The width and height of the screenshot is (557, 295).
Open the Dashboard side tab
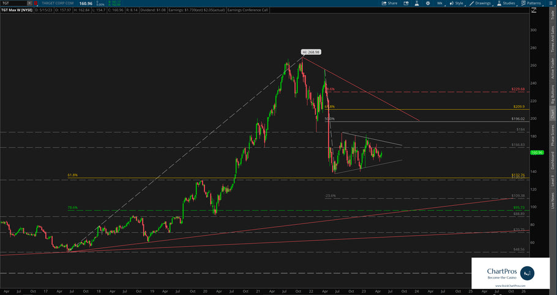(552, 161)
